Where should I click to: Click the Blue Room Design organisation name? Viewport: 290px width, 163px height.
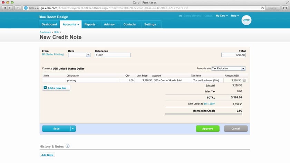[53, 17]
